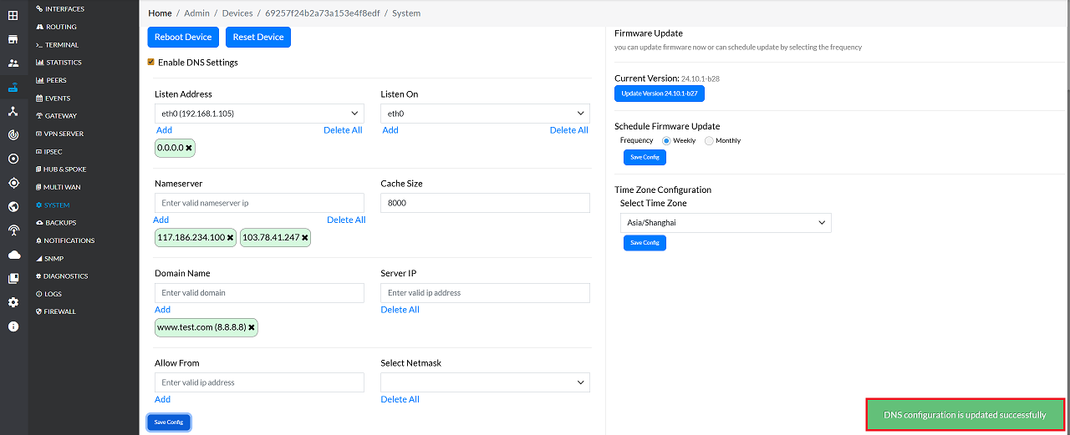Screen dimensions: 1070x435
Task: Open the Select Netmask dropdown
Action: click(x=485, y=382)
